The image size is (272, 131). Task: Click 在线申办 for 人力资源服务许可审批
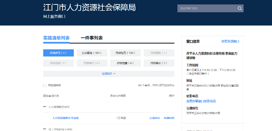[x=155, y=118]
